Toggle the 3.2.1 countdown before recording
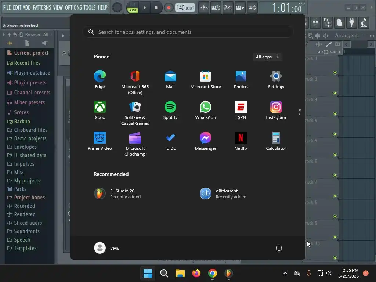Screen dimensions: 376x282 point(228,8)
